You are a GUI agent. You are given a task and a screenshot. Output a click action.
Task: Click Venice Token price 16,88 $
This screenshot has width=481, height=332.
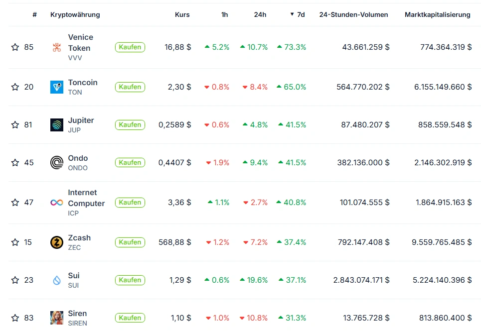tap(177, 47)
